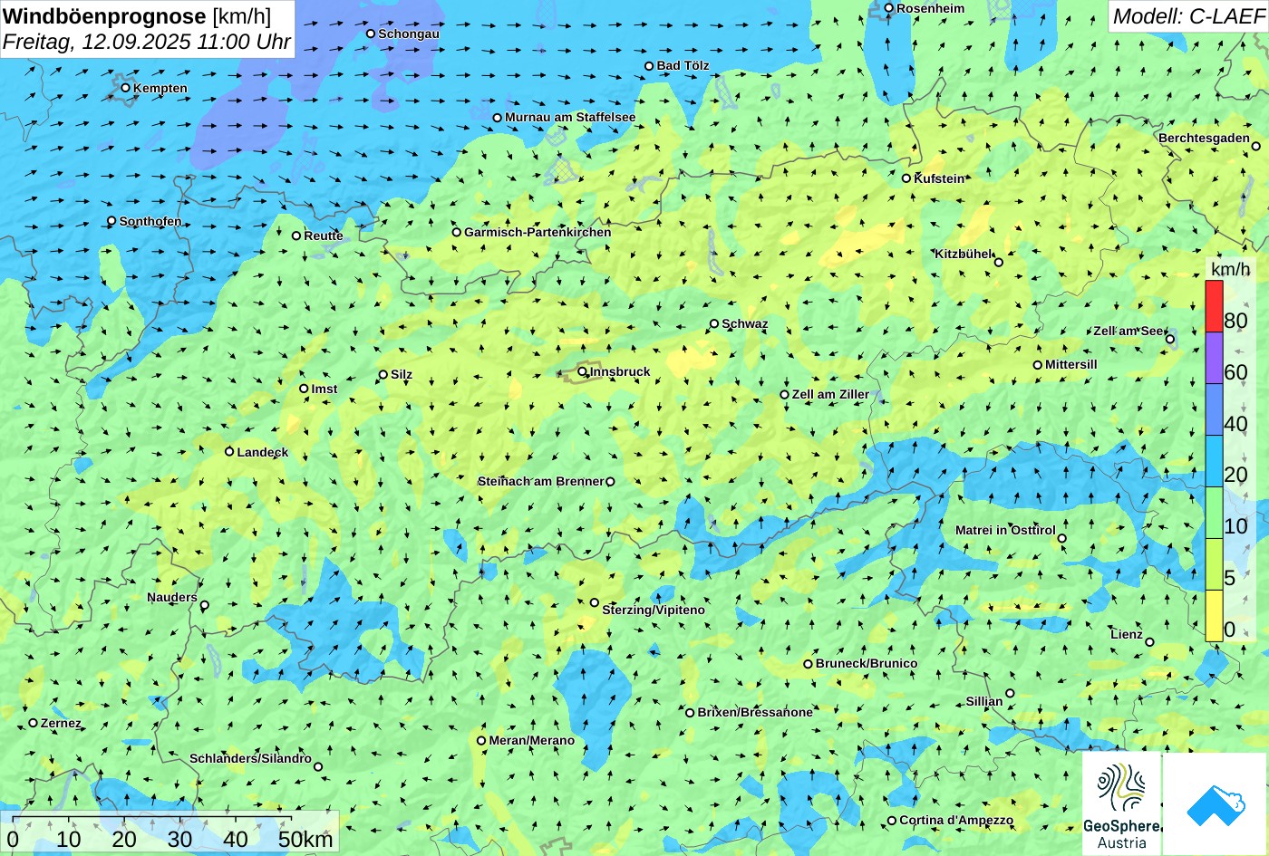The image size is (1269, 856).
Task: Select the yellow 0 km/h legend color
Action: (1214, 616)
